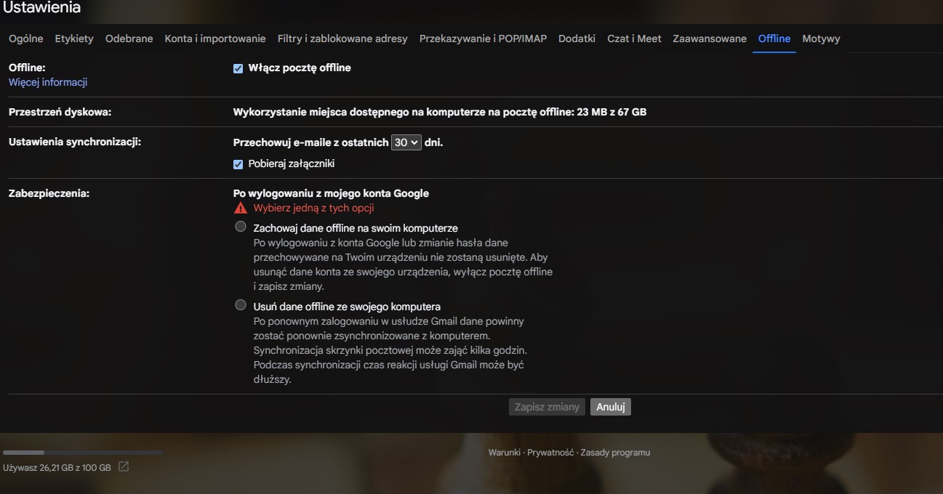Click the storage usage progress bar
The height and width of the screenshot is (494, 943).
(82, 452)
